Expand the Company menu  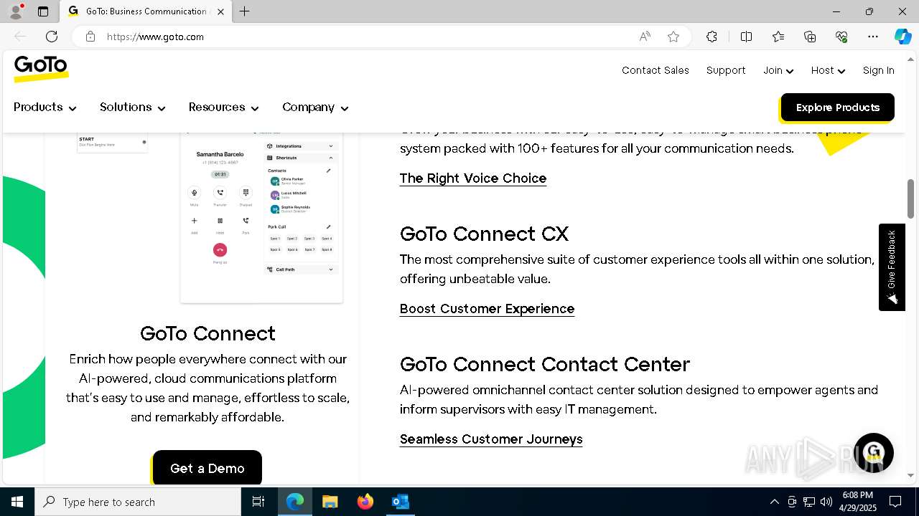pos(315,107)
